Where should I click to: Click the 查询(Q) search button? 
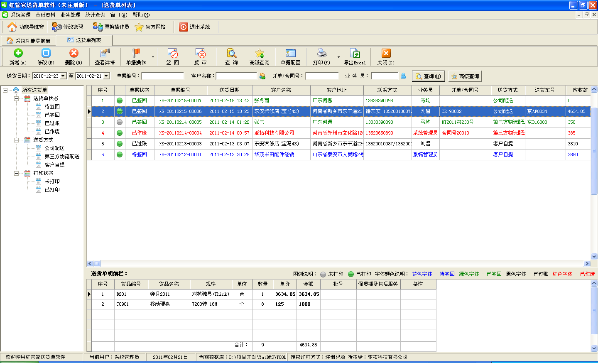tap(428, 76)
